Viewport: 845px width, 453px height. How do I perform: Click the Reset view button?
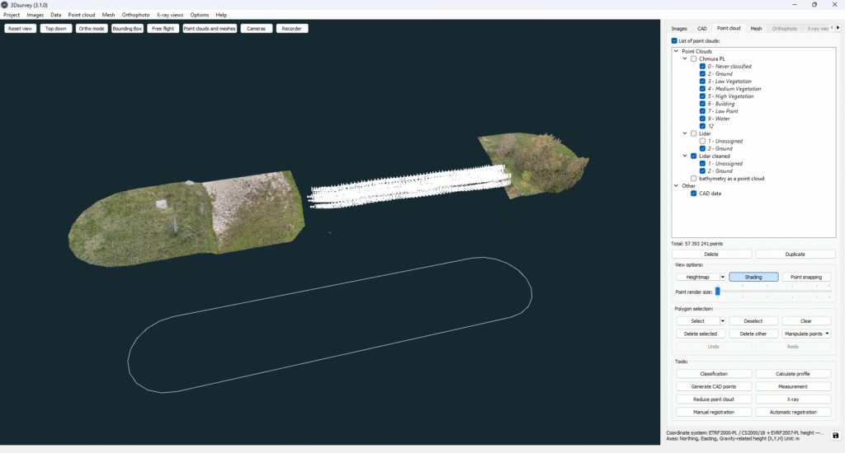pos(20,29)
